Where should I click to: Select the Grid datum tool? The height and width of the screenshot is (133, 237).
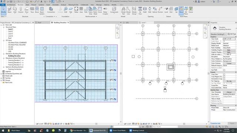tap(171, 10)
